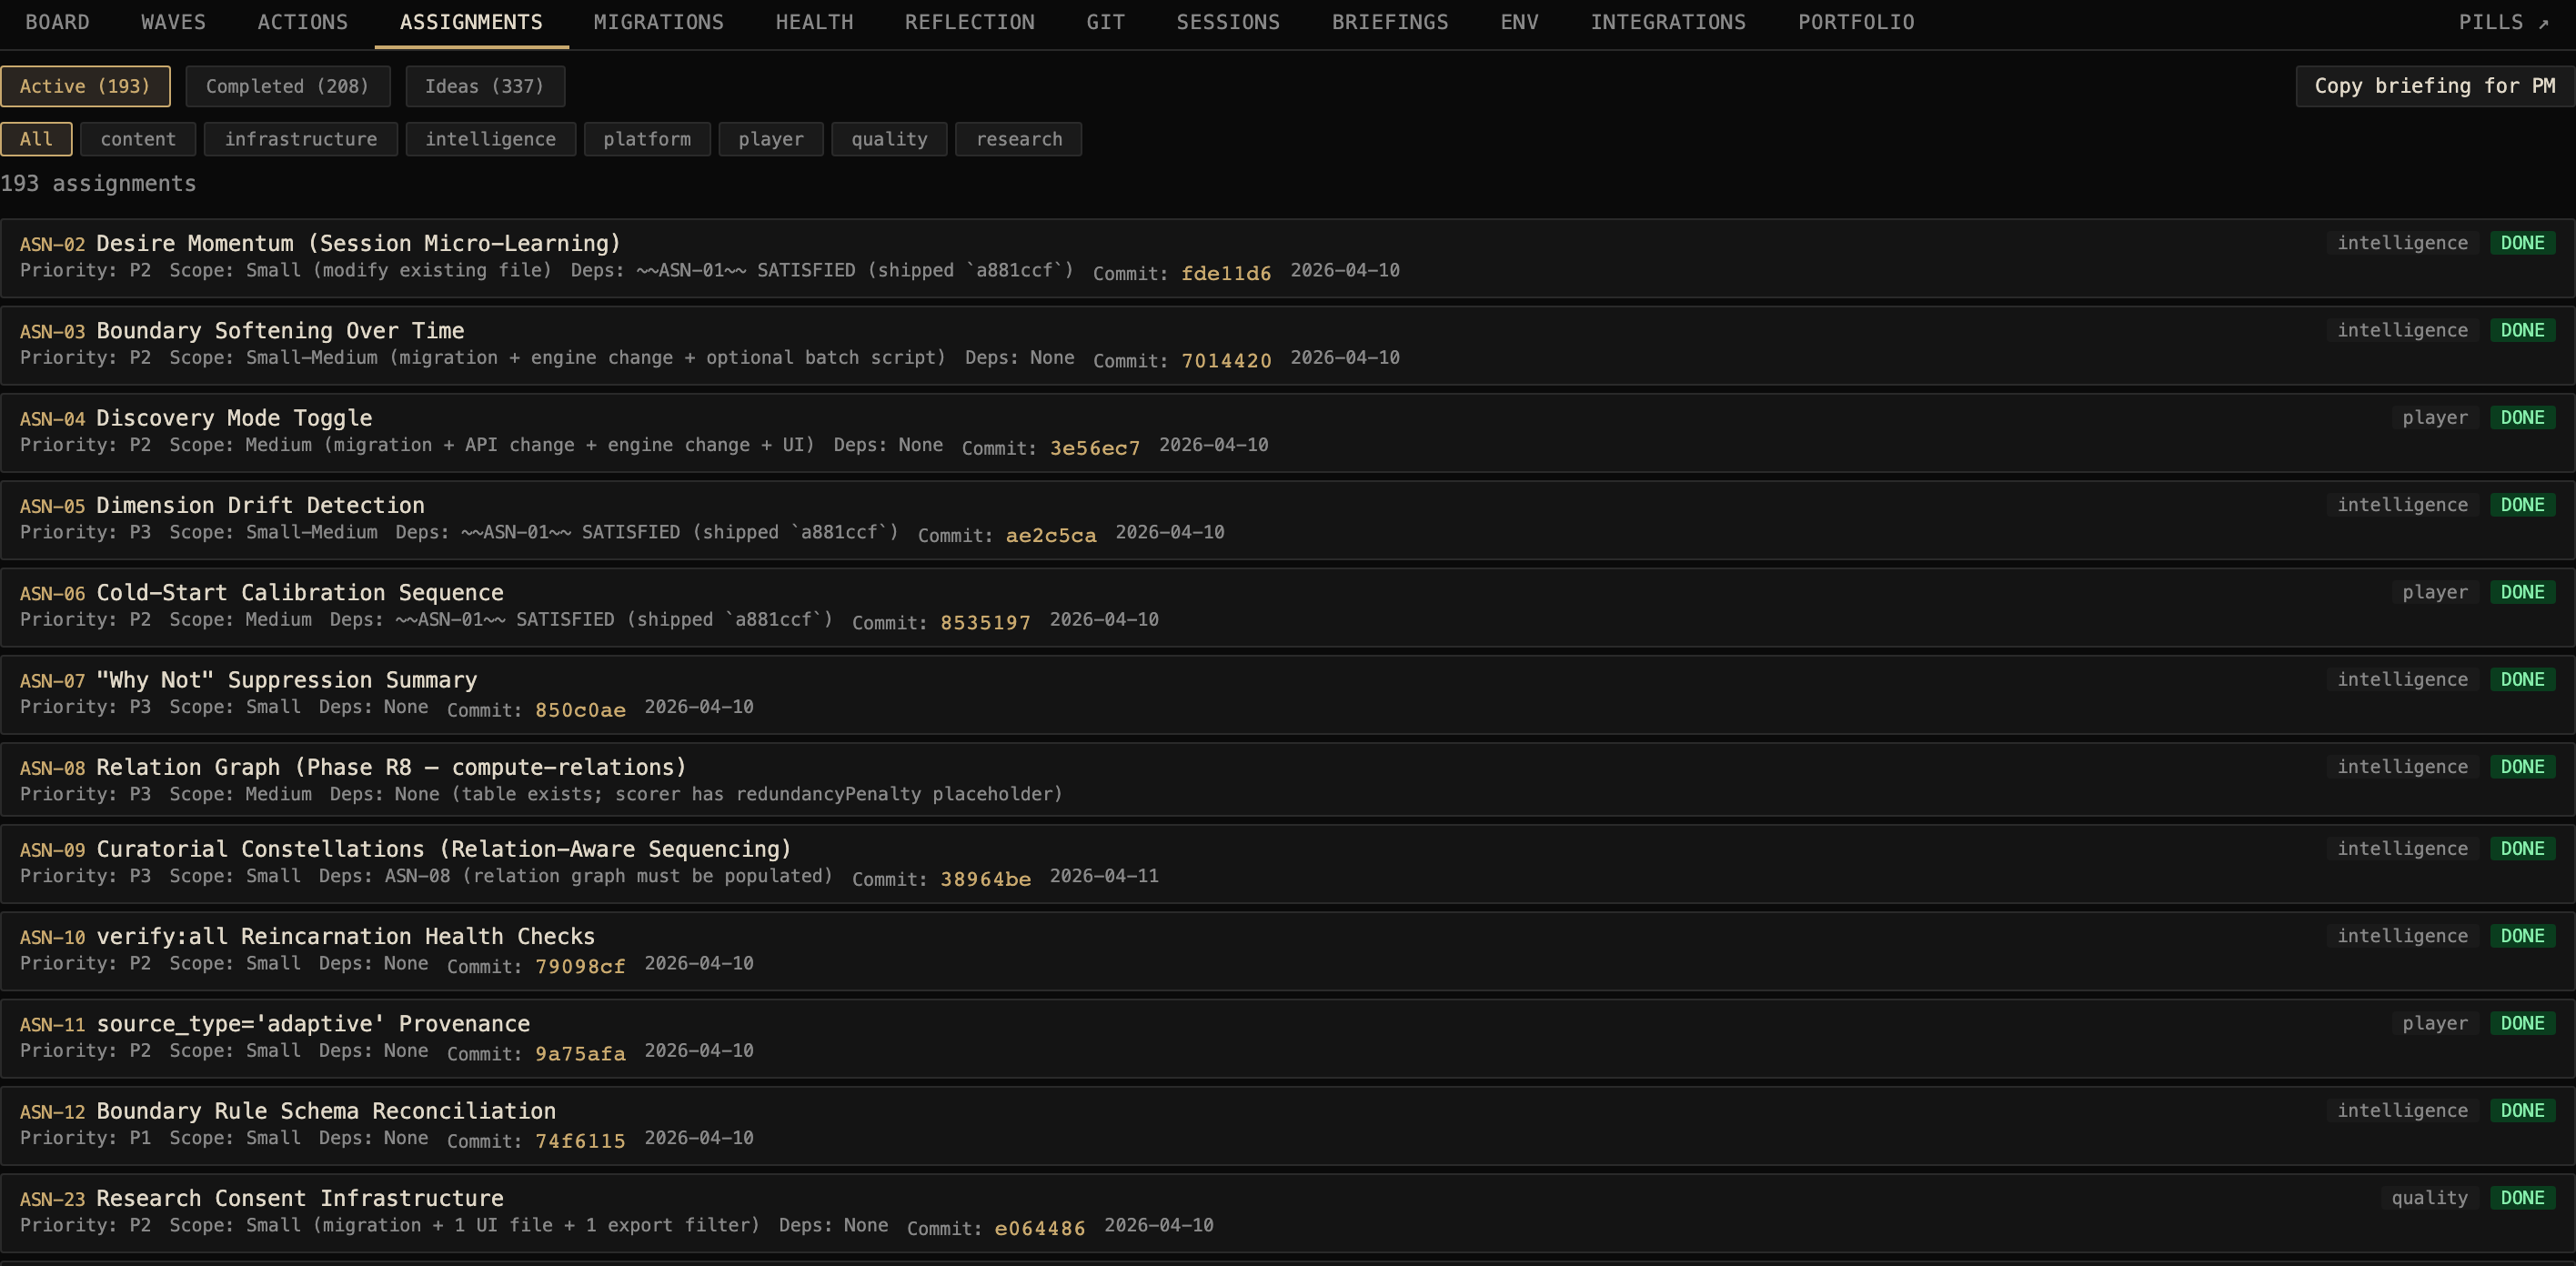This screenshot has height=1266, width=2576.
Task: Open ASN-23 Research Consent Infrastructure
Action: pyautogui.click(x=1287, y=1212)
